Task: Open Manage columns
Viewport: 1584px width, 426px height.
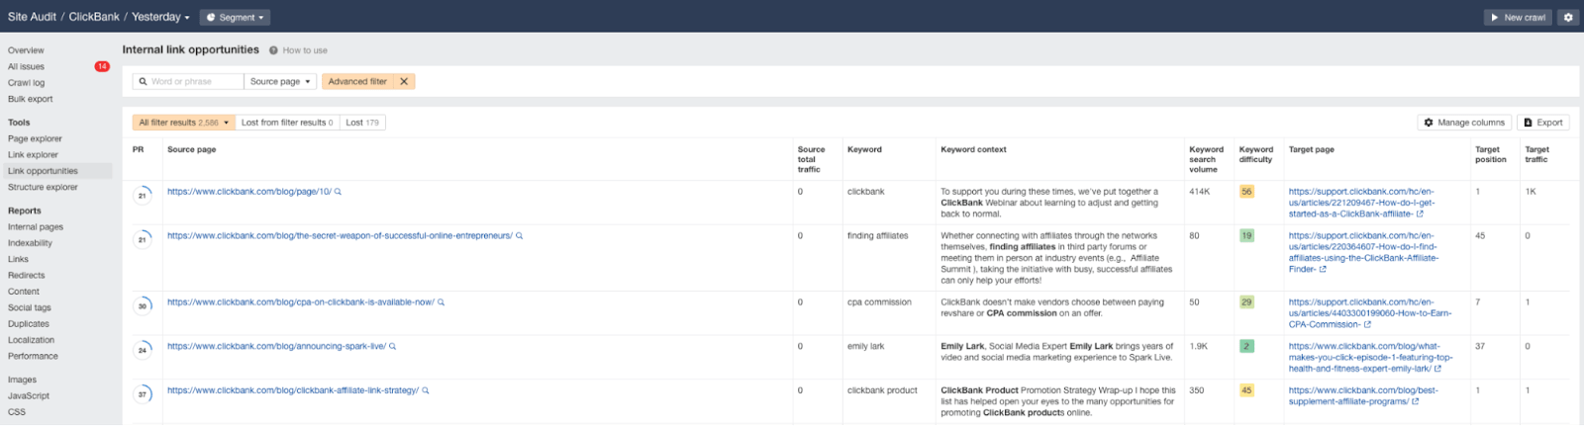Action: tap(1464, 123)
